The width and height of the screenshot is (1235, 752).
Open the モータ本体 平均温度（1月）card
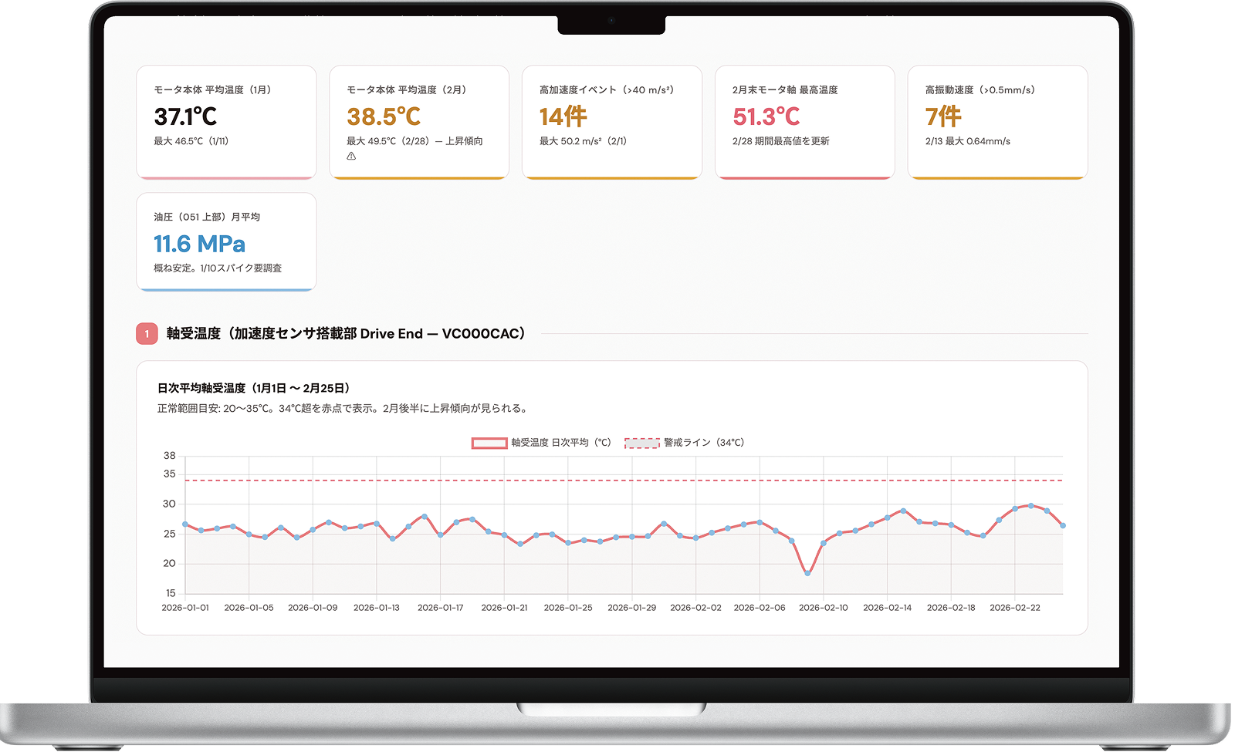pyautogui.click(x=226, y=122)
